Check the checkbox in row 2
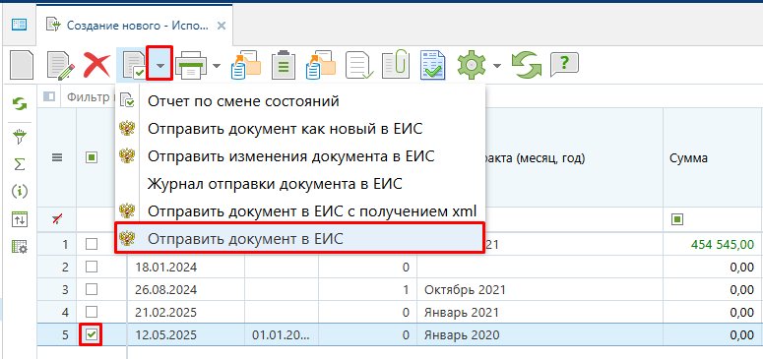 (91, 267)
